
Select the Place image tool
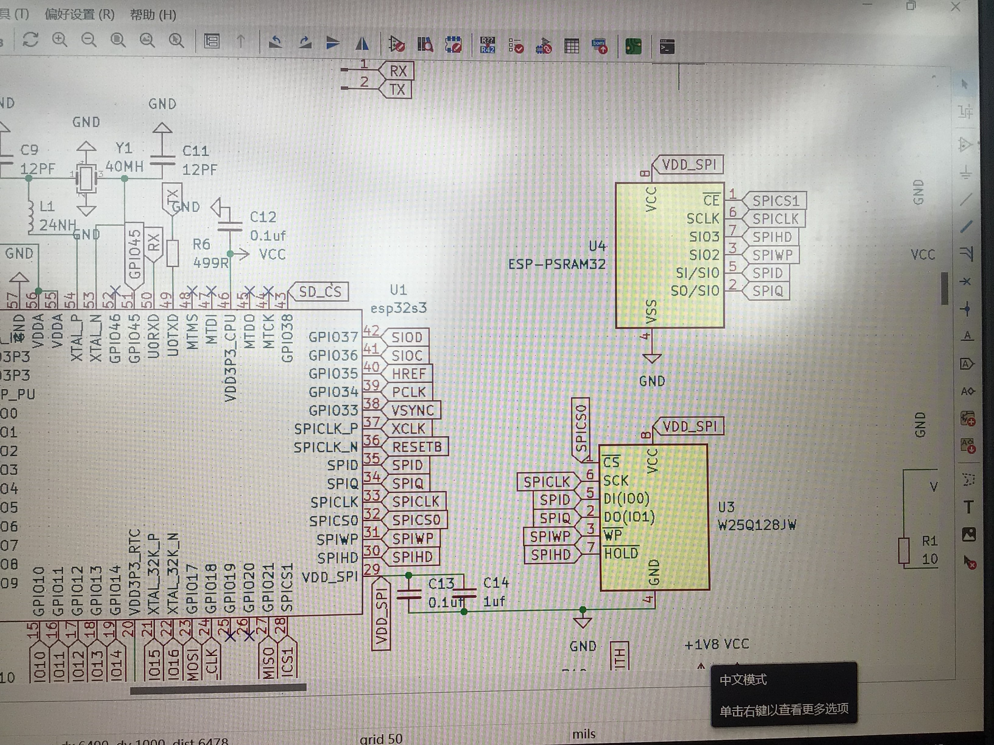coord(969,534)
